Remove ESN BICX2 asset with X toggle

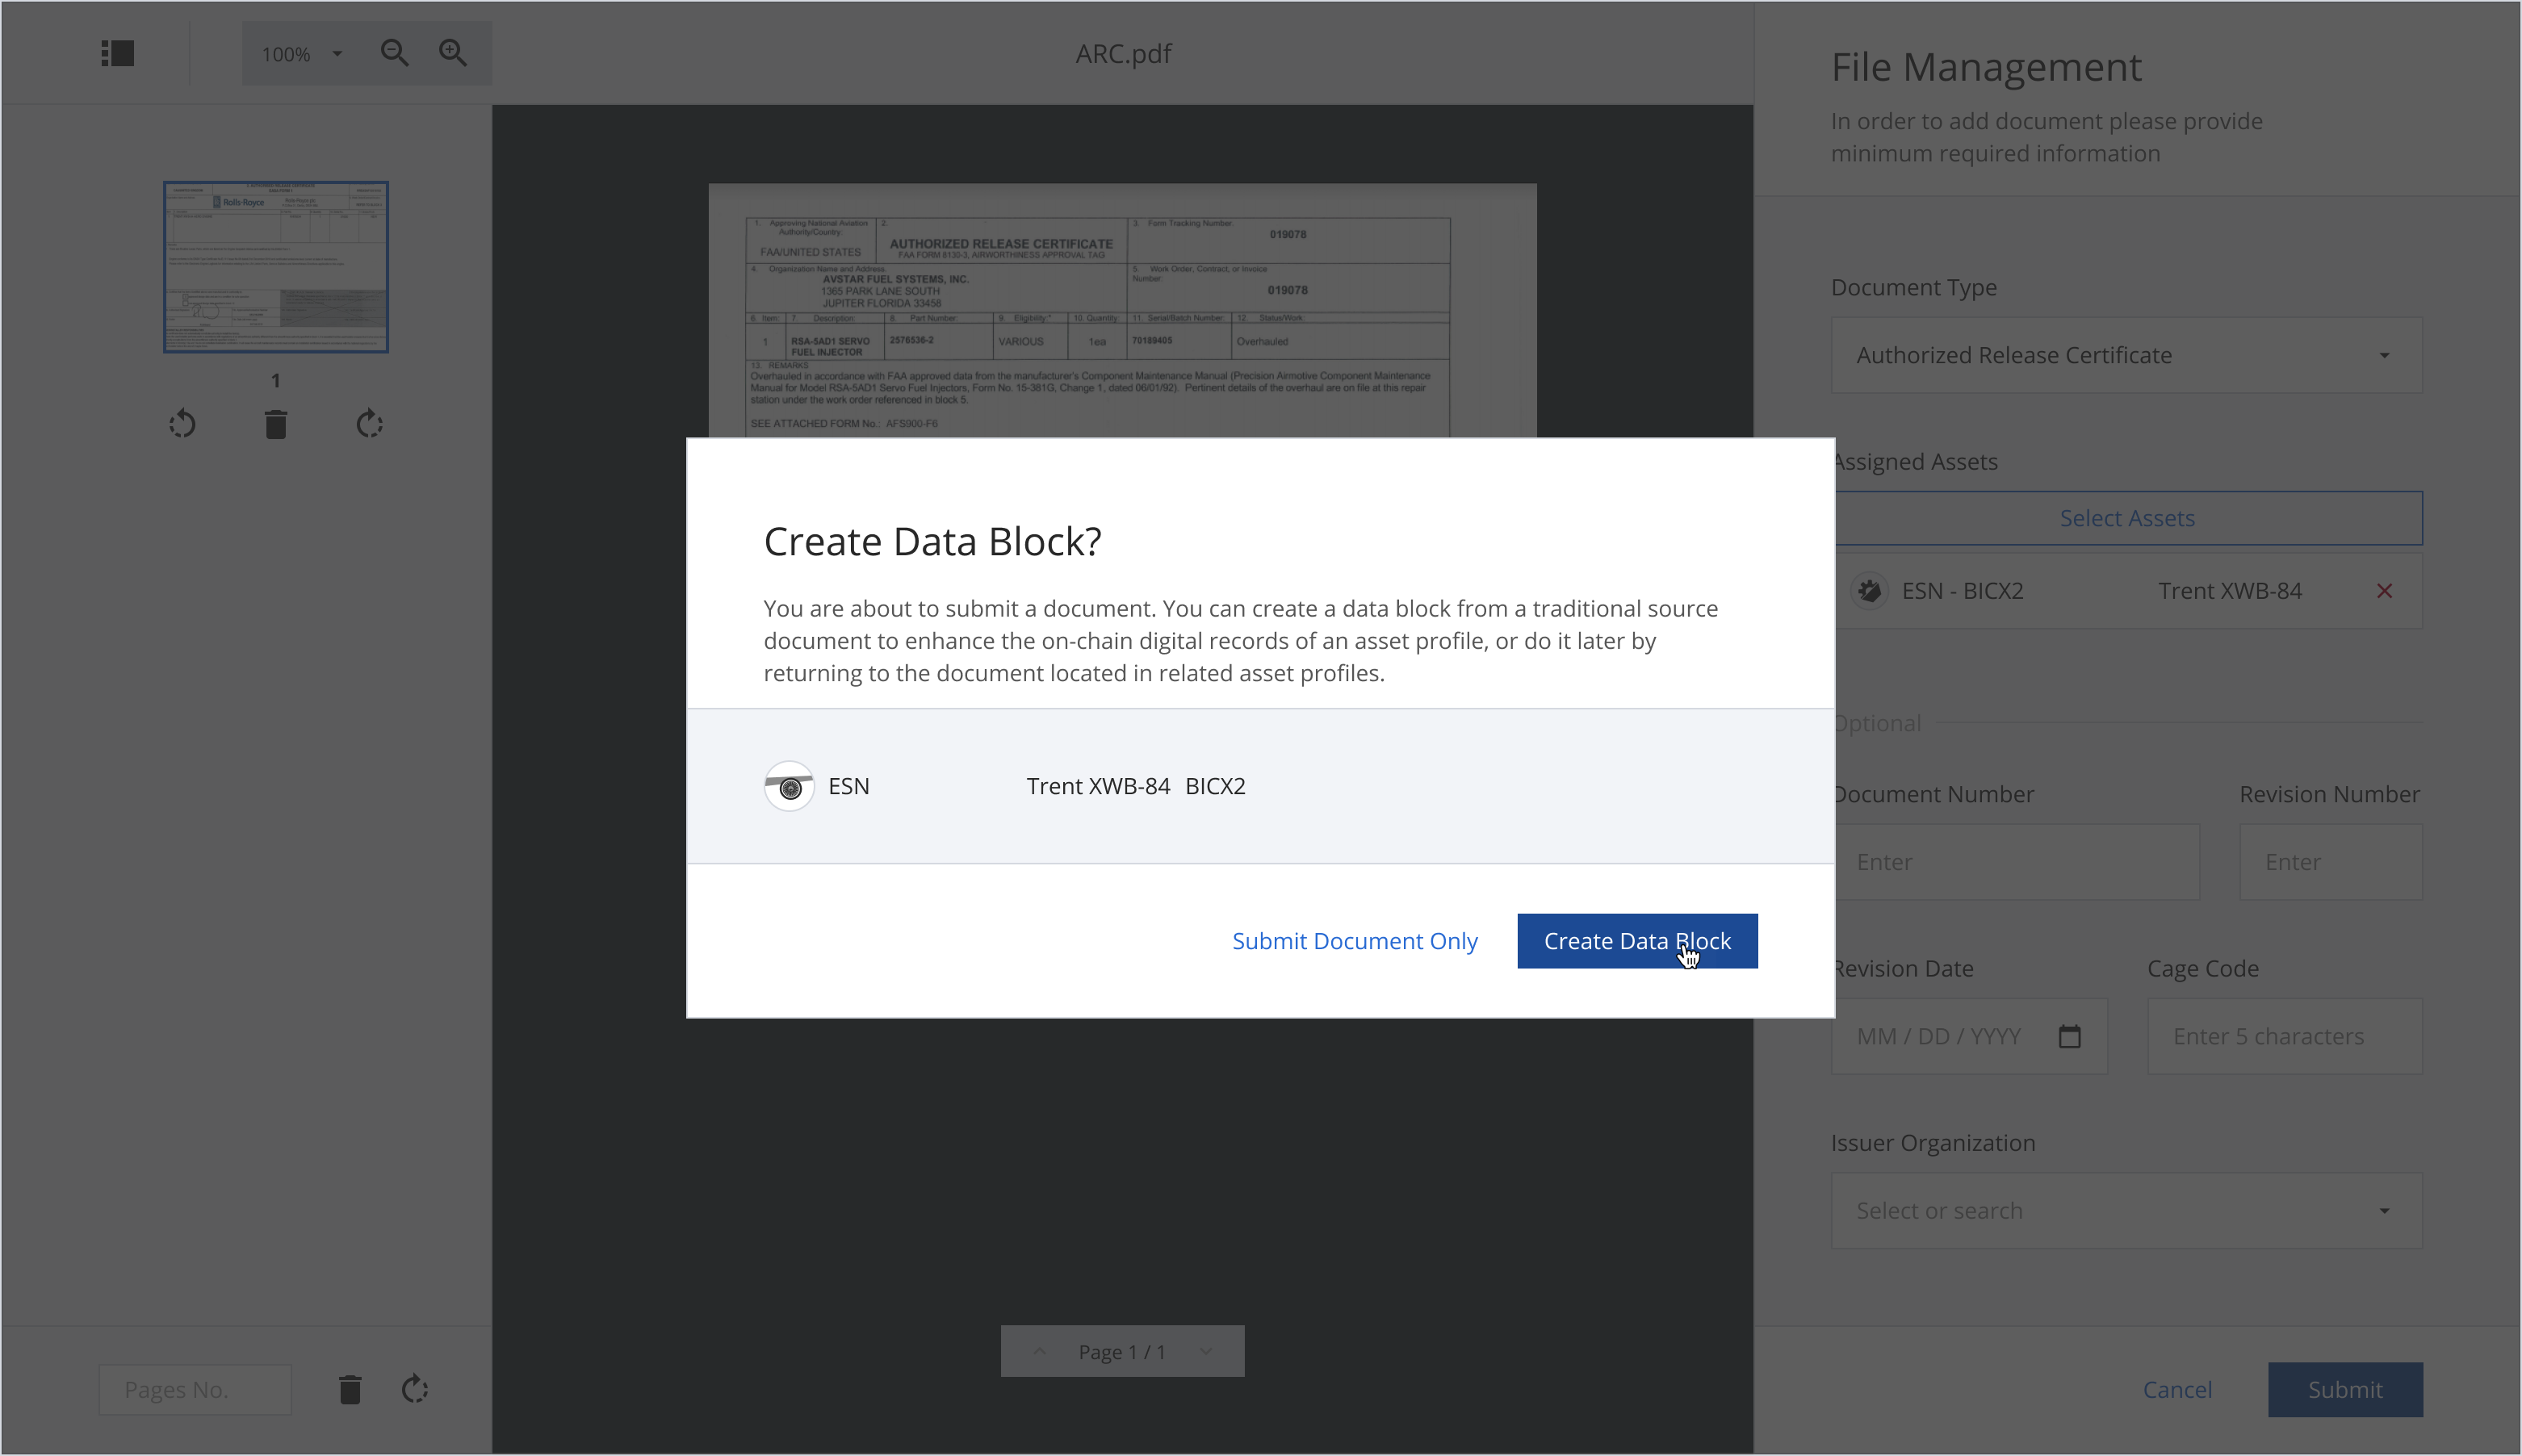coord(2385,591)
